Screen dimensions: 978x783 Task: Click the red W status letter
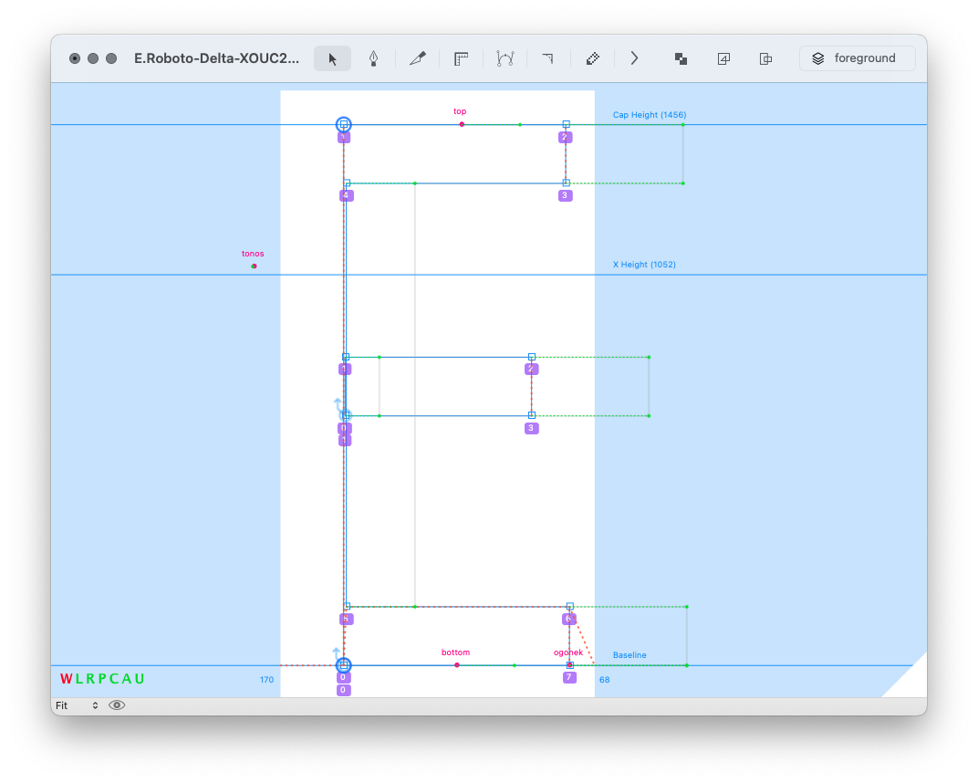(x=66, y=679)
